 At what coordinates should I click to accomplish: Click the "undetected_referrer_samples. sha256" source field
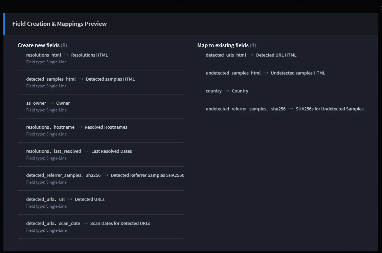tap(246, 109)
